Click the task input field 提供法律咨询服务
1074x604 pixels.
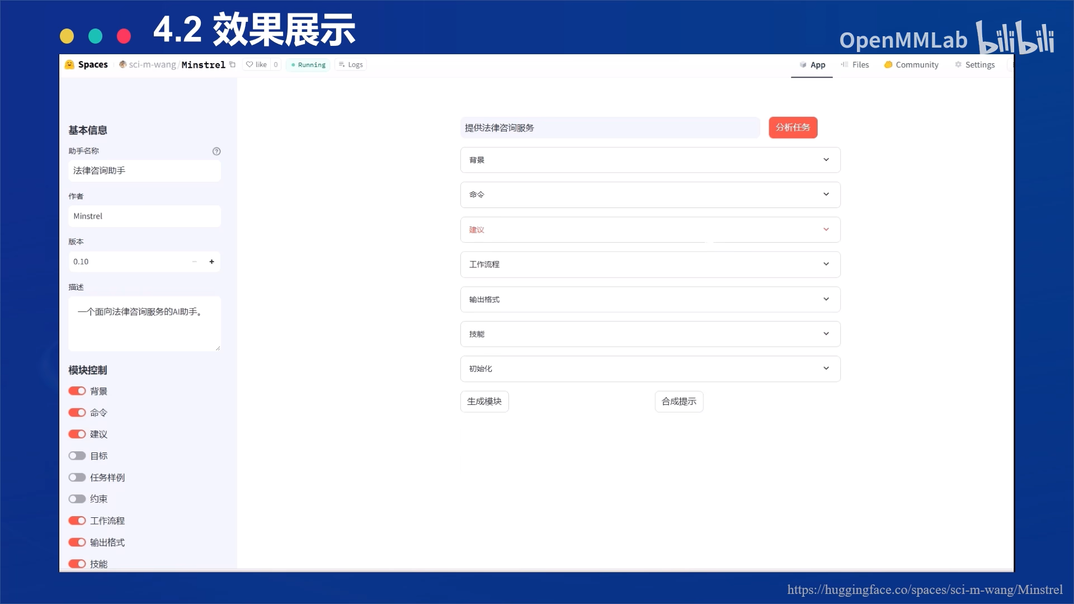[610, 128]
